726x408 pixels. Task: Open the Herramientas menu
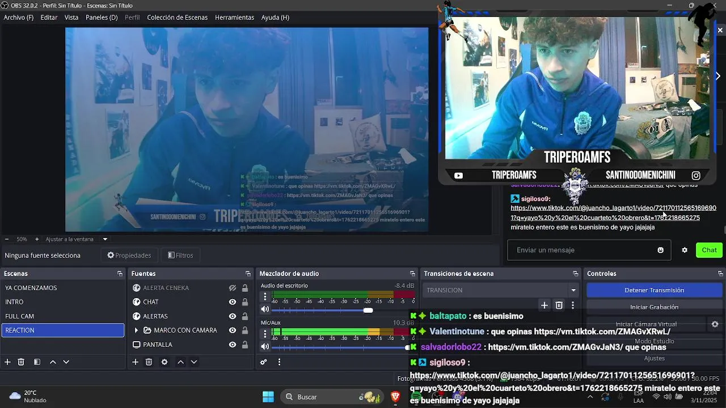234,18
